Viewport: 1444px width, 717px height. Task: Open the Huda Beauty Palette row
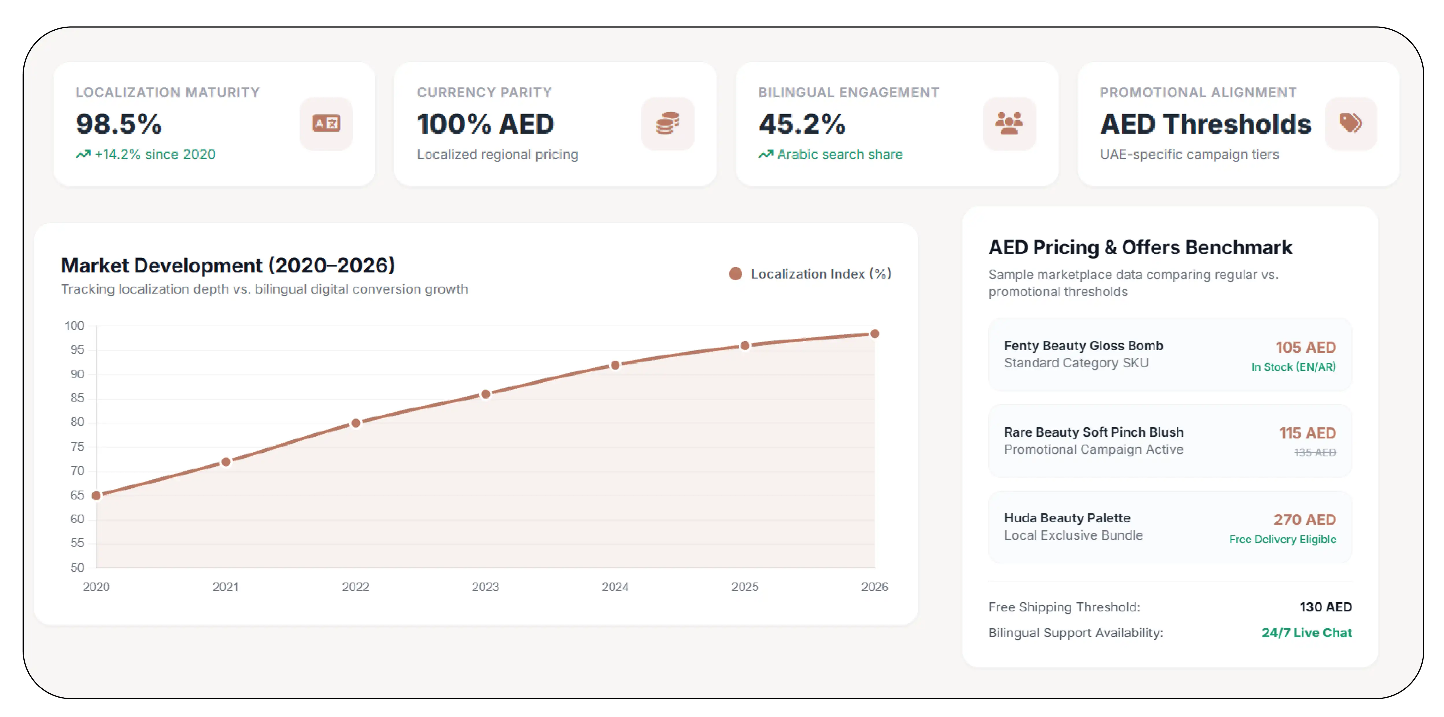[x=1170, y=528]
